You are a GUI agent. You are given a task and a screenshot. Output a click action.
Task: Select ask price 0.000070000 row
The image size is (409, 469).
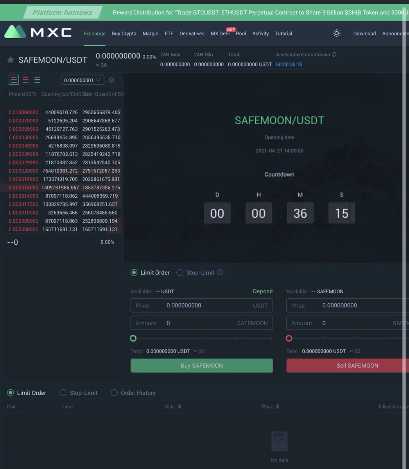point(61,121)
